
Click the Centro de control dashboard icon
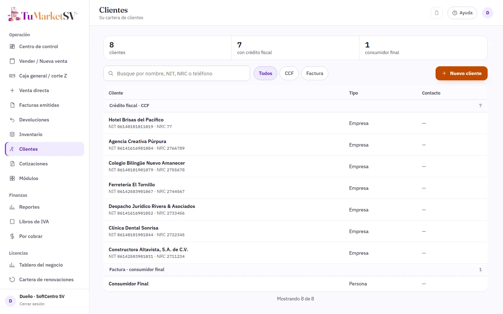click(x=12, y=46)
